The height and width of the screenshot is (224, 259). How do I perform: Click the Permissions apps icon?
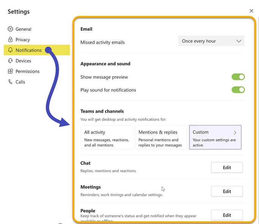pyautogui.click(x=10, y=71)
